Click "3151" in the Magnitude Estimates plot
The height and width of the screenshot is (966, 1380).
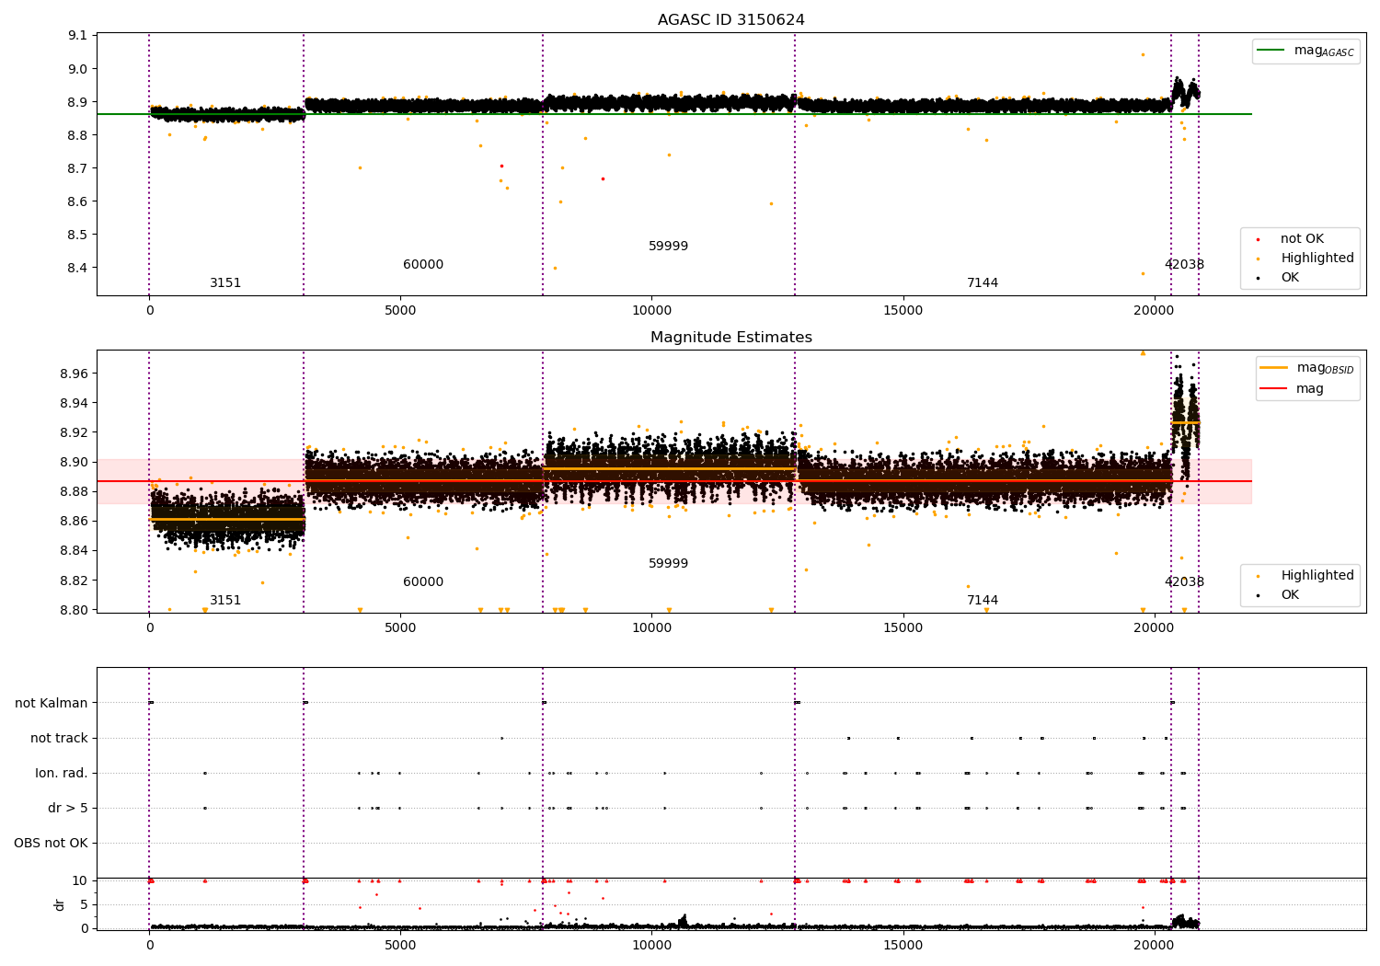click(225, 601)
